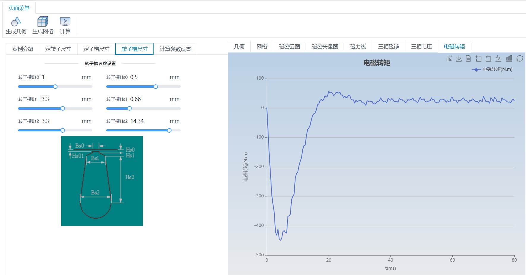Switch to the 计算参数设置 tab
The image size is (526, 275).
pos(175,49)
